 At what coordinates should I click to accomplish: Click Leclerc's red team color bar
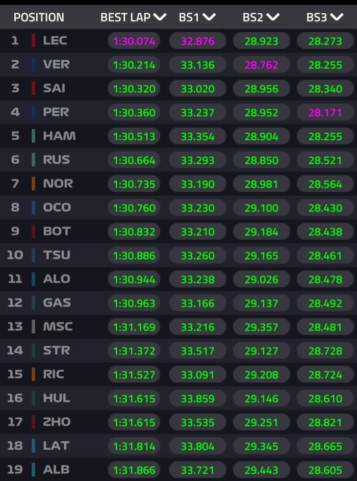coord(33,41)
